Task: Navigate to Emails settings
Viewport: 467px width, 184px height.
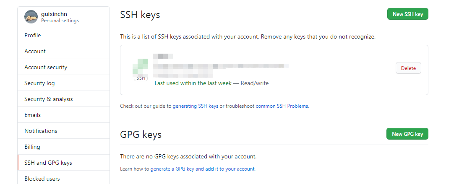Action: coord(33,115)
